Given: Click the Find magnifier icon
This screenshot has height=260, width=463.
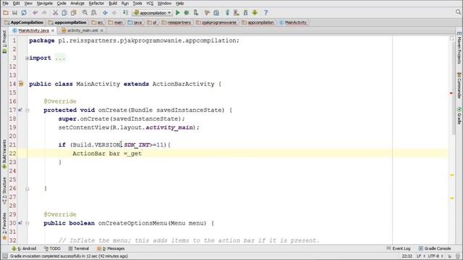Looking at the screenshot, I should (85, 13).
